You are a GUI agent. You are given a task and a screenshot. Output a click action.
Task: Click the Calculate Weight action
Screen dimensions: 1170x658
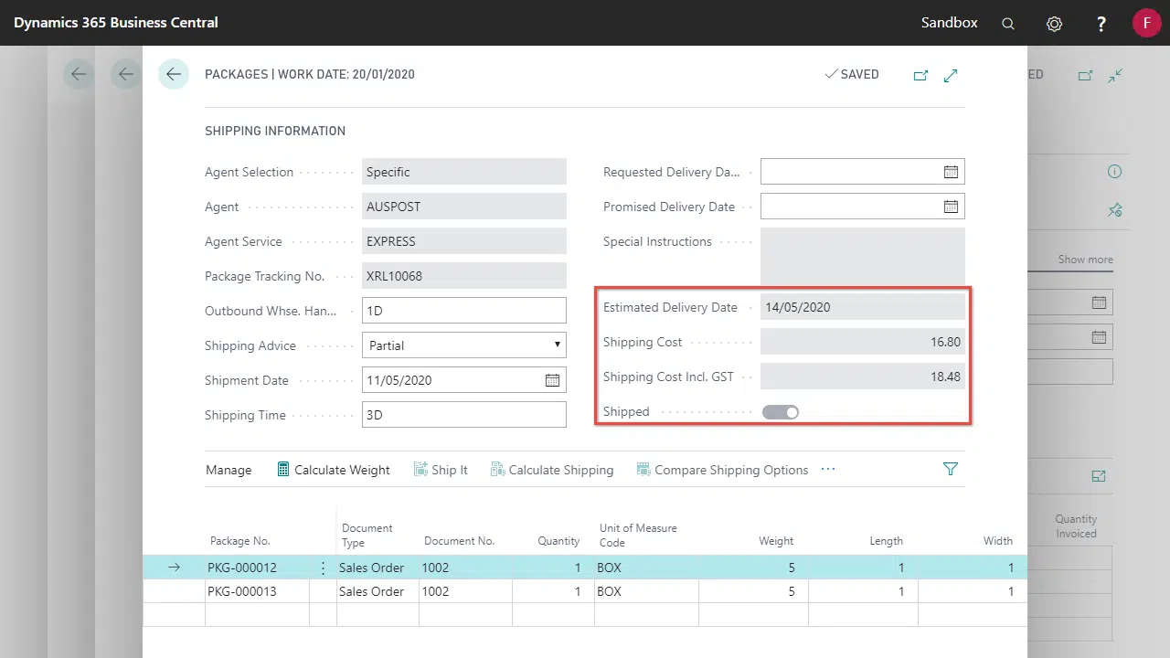pyautogui.click(x=334, y=470)
